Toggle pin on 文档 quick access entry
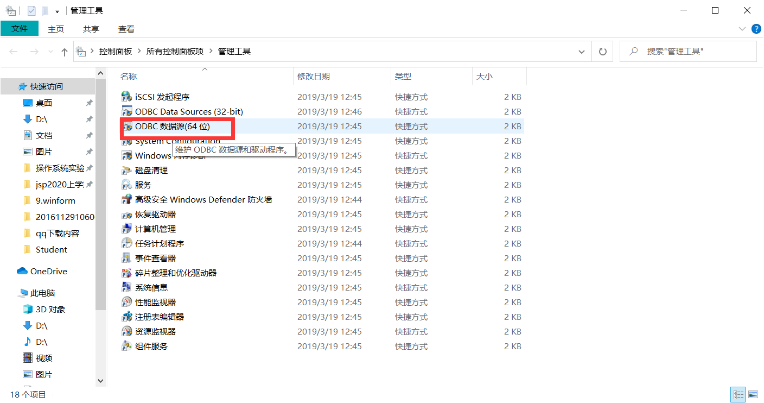The width and height of the screenshot is (764, 403). pyautogui.click(x=89, y=135)
